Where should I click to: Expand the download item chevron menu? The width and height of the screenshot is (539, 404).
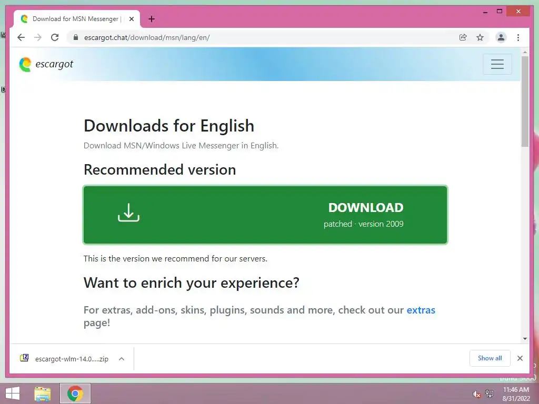[122, 359]
